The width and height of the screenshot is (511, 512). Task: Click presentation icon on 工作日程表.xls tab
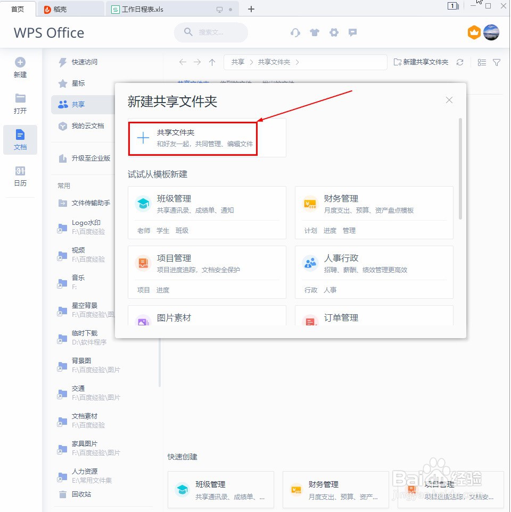click(x=220, y=10)
